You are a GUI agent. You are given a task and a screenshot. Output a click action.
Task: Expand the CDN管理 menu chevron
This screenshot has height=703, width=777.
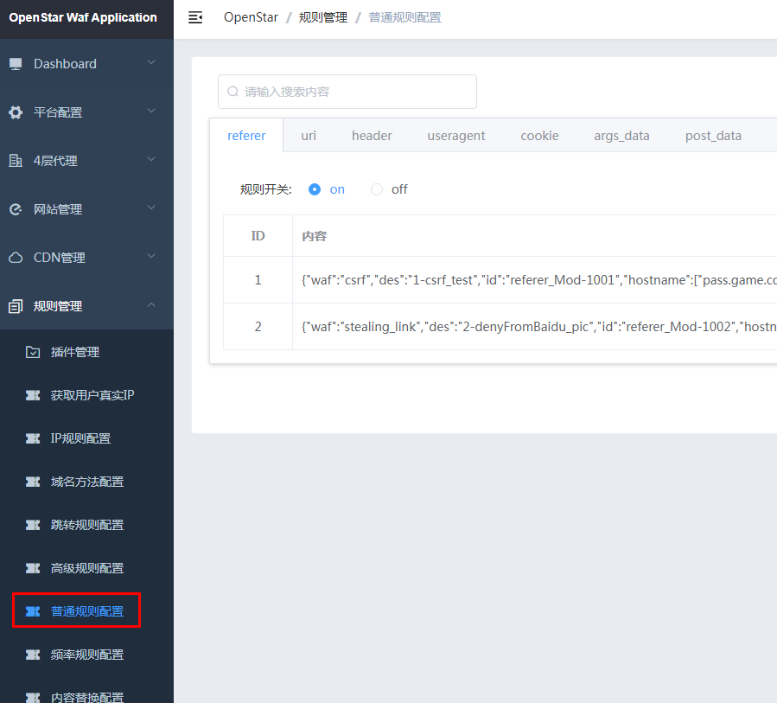151,256
